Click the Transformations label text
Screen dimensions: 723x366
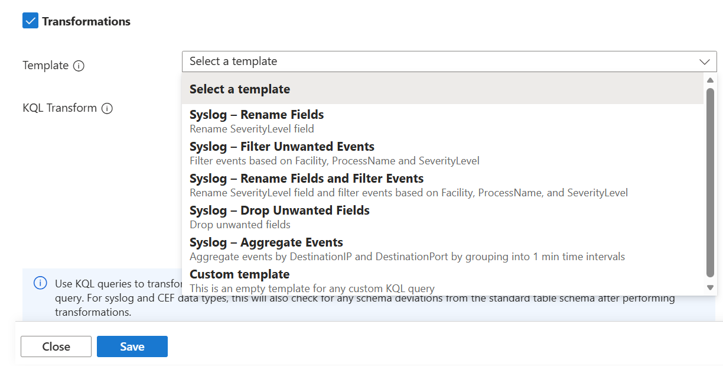(86, 21)
